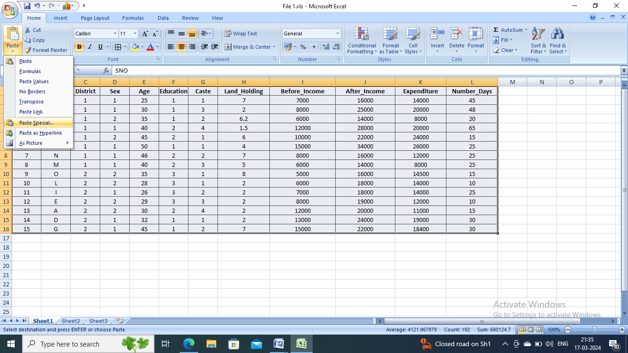Click the Insert cells icon
This screenshot has height=353, width=628.
click(x=437, y=34)
